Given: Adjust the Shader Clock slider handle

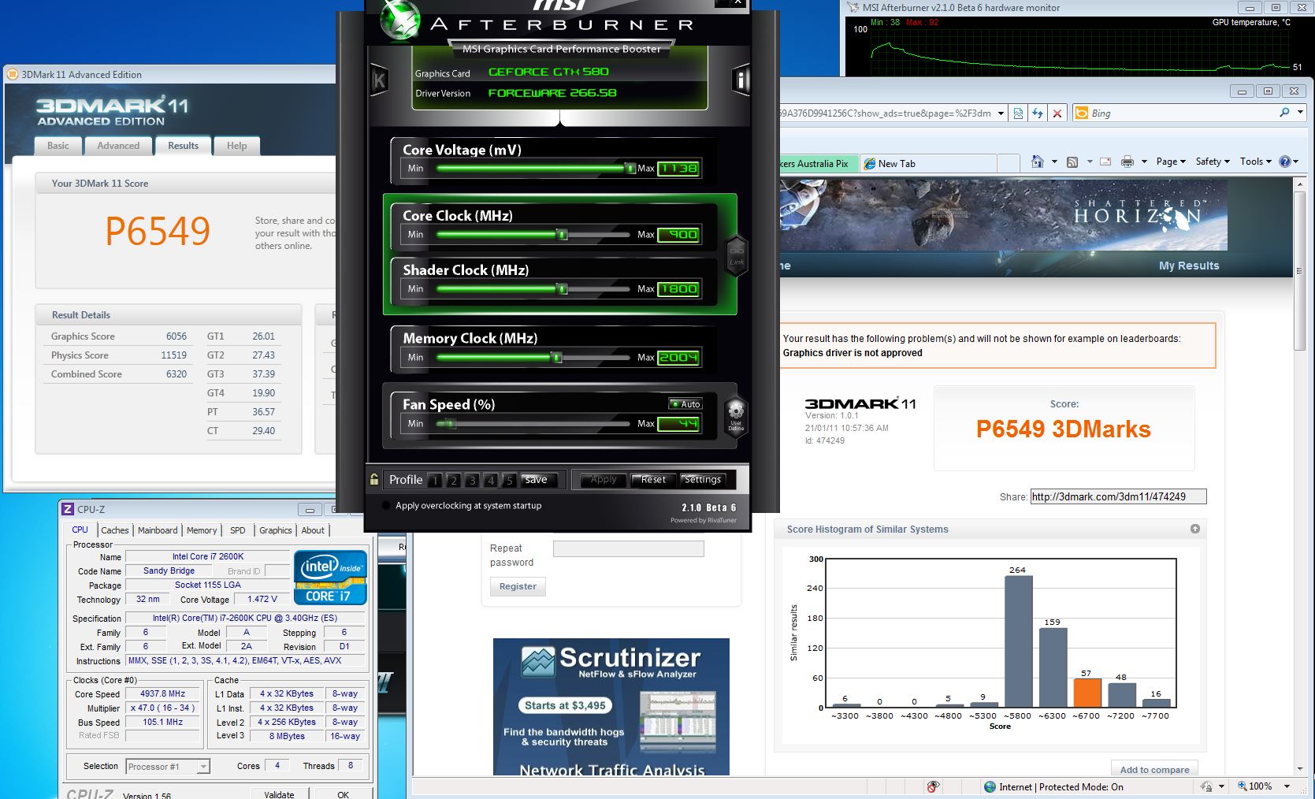Looking at the screenshot, I should 562,289.
